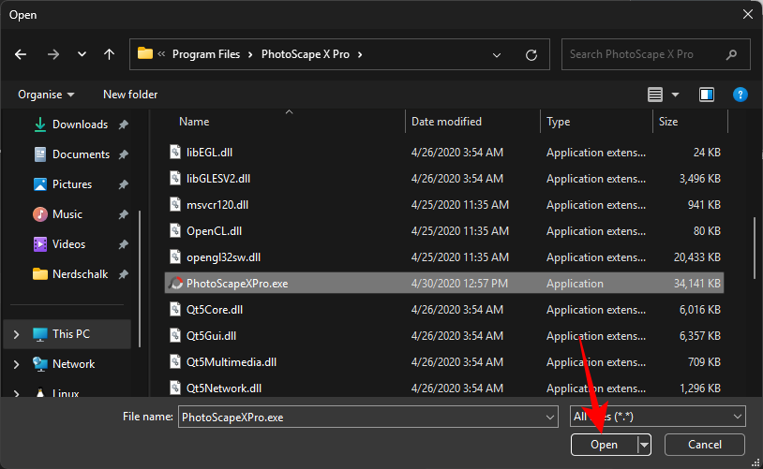The height and width of the screenshot is (469, 763).
Task: Cancel the Open dialog
Action: (x=704, y=445)
